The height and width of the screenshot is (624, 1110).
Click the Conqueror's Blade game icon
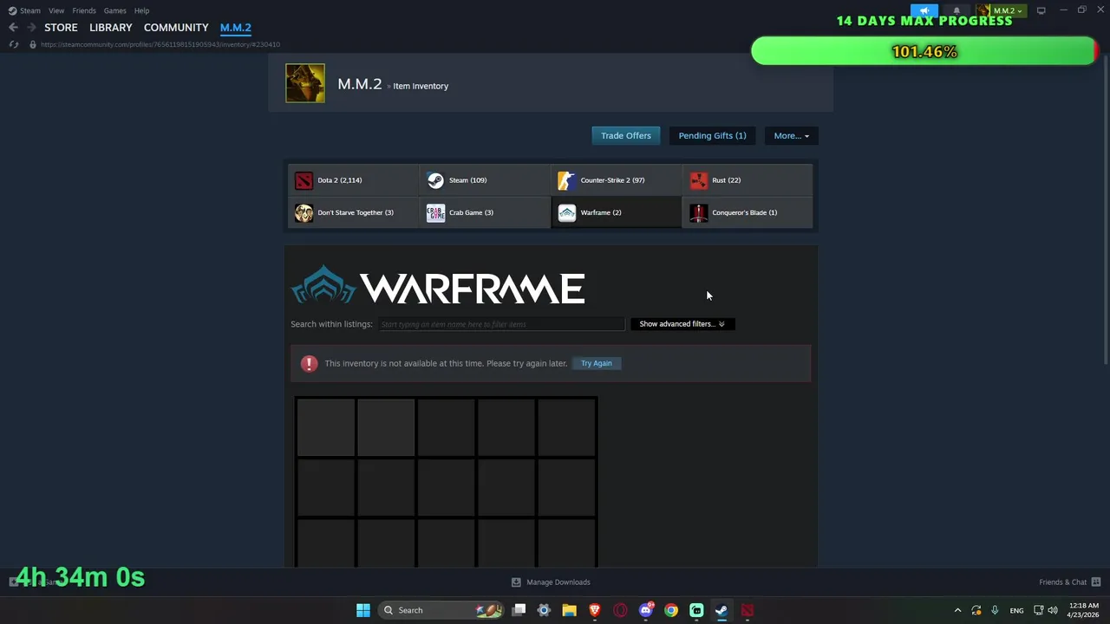[698, 212]
